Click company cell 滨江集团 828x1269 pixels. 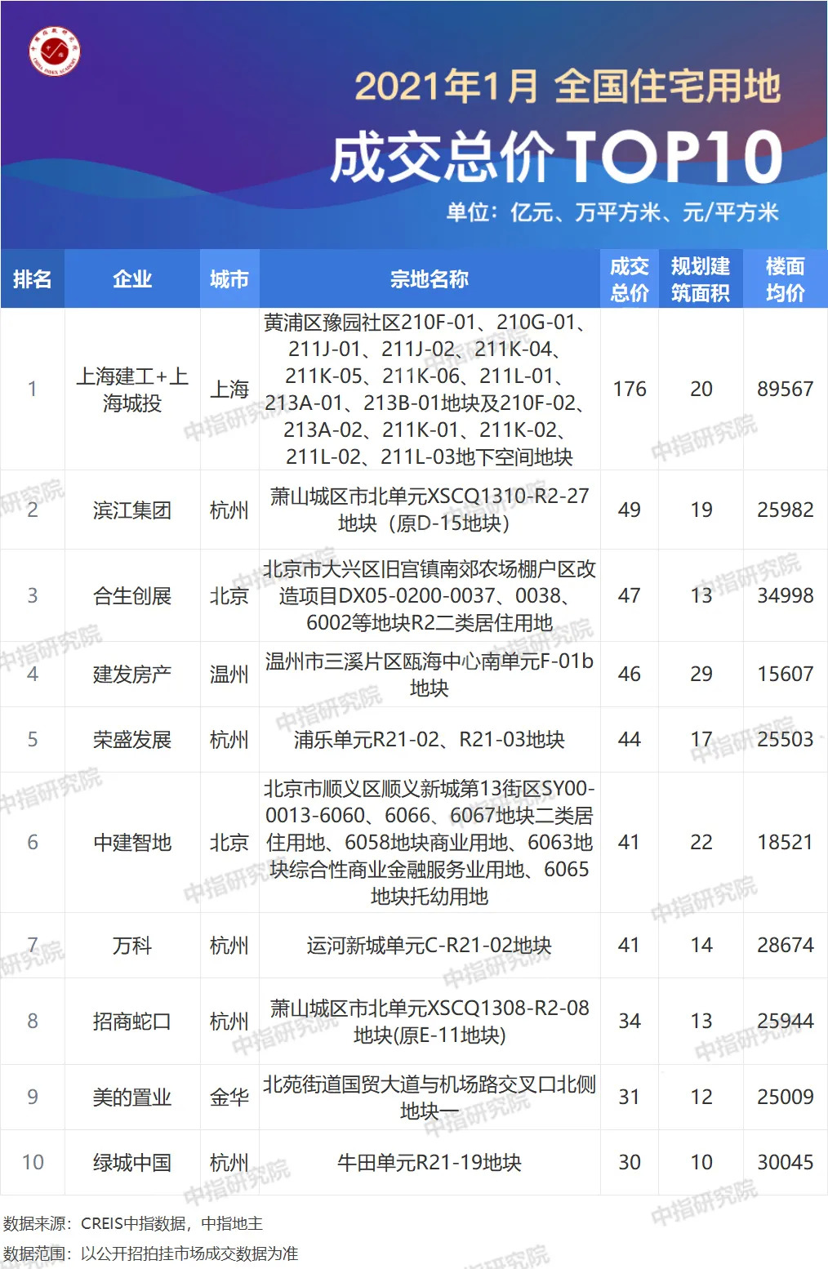pos(132,510)
